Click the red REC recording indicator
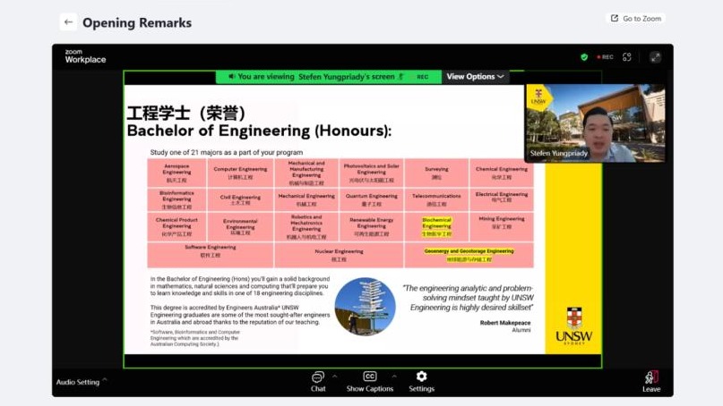This screenshot has width=723, height=406. coord(606,57)
